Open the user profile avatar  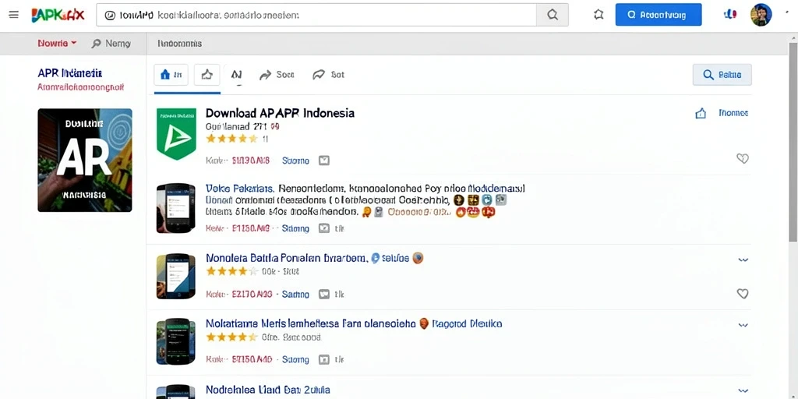[761, 15]
